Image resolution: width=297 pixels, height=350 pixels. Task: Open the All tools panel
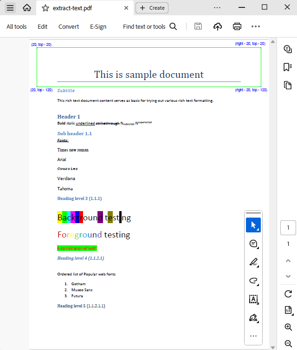[16, 26]
